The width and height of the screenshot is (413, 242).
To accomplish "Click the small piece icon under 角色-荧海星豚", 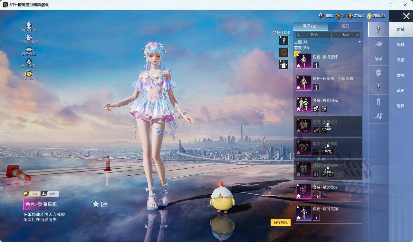I will point(316,65).
